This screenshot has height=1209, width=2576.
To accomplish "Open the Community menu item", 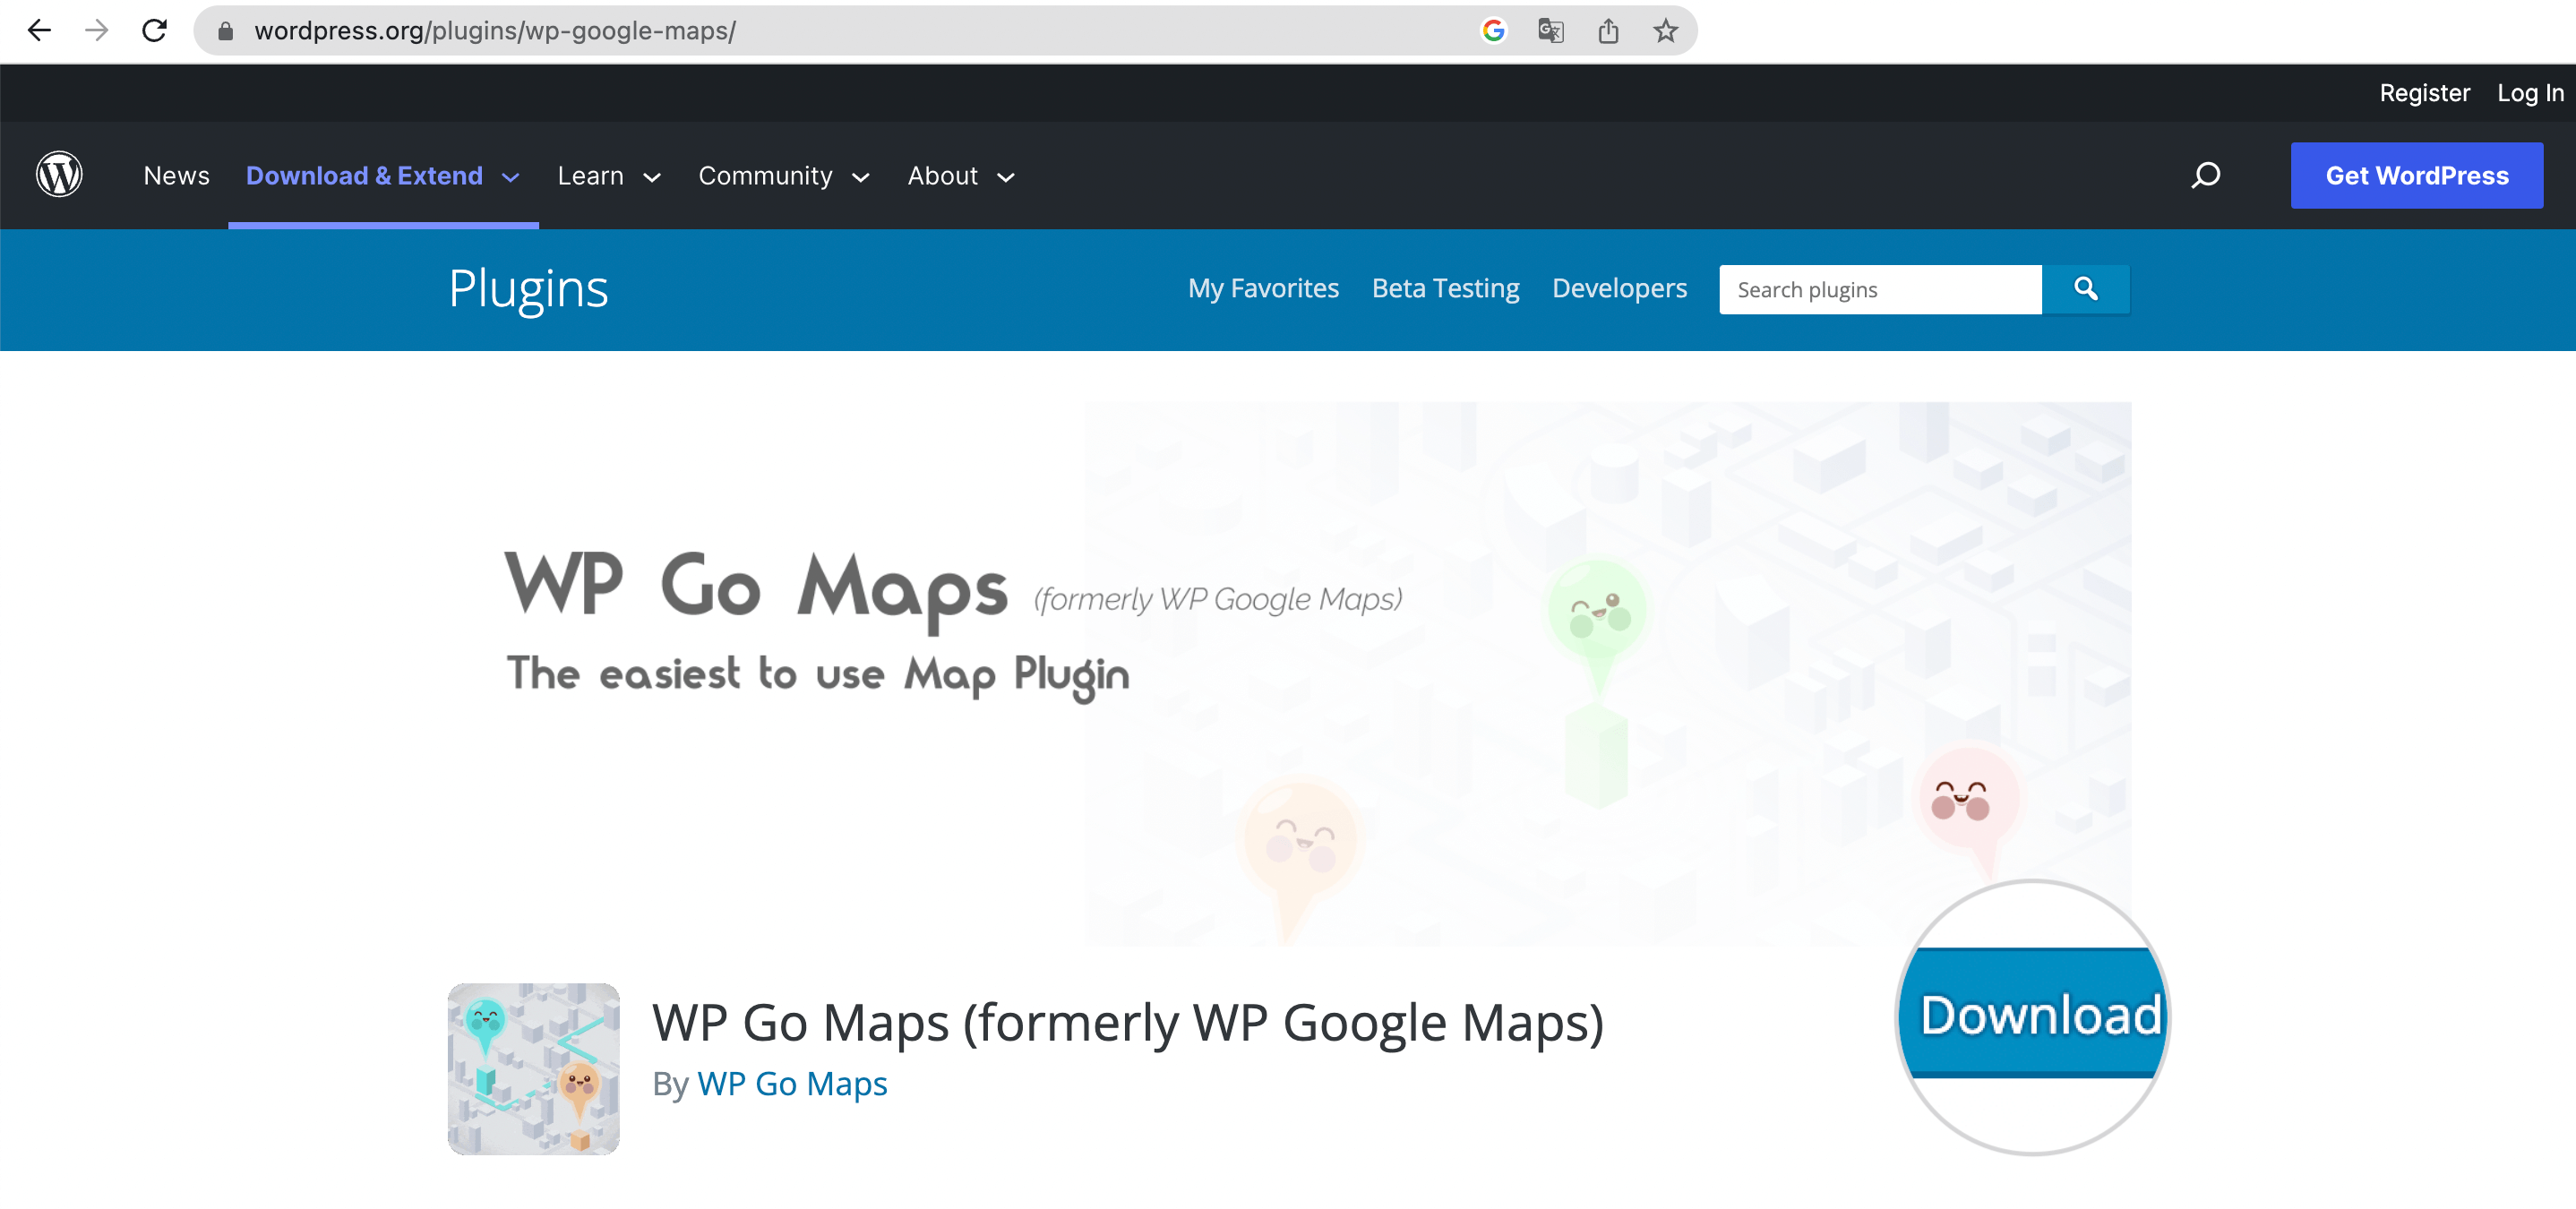I will click(765, 176).
